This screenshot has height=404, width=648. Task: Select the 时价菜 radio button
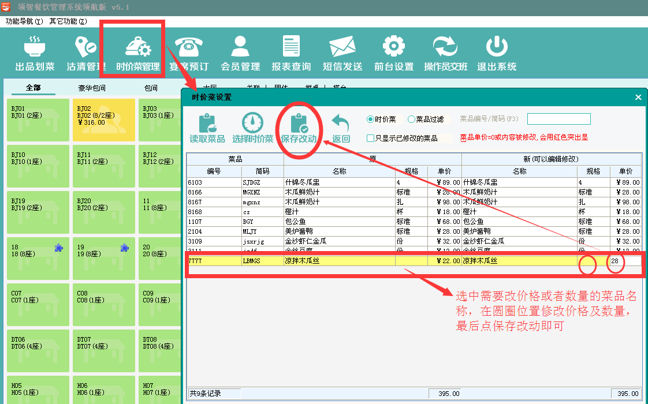(x=371, y=119)
